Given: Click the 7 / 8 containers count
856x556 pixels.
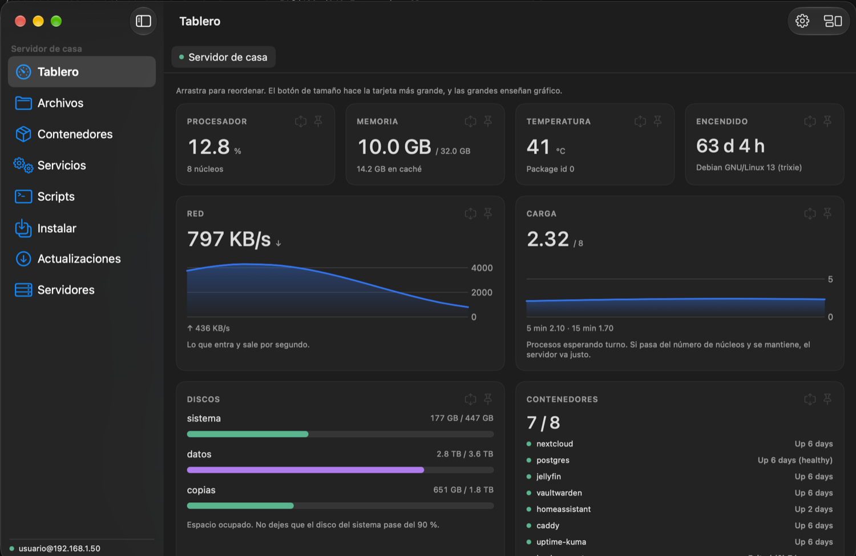Looking at the screenshot, I should click(543, 423).
